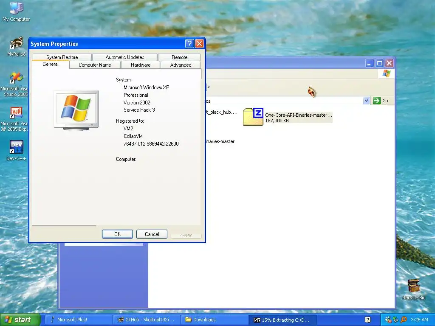Screen dimensions: 435x326
Task: Click the Windows flag logo in Explorer toolbar
Action: (386, 73)
